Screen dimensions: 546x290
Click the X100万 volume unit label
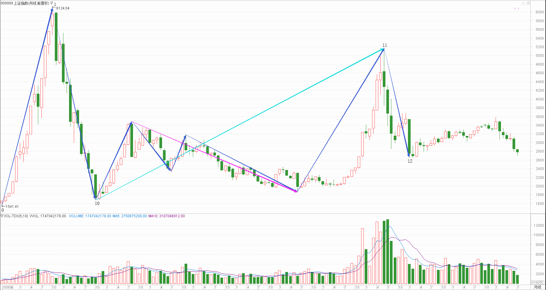(x=537, y=282)
